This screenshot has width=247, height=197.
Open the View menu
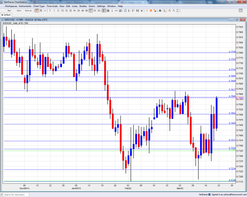[x=62, y=6]
